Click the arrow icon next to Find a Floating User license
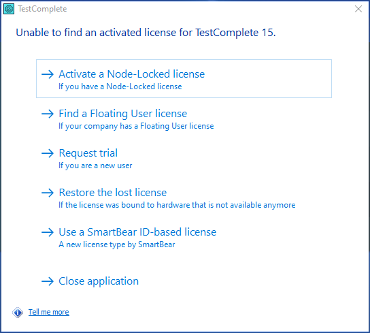The width and height of the screenshot is (370, 333). coord(48,114)
